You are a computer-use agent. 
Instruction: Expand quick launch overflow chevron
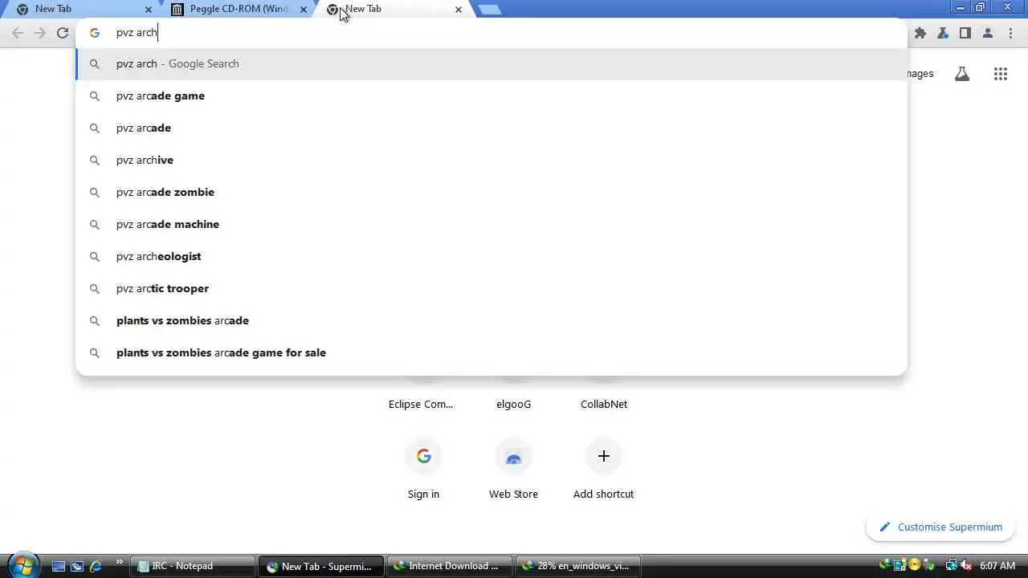point(120,562)
